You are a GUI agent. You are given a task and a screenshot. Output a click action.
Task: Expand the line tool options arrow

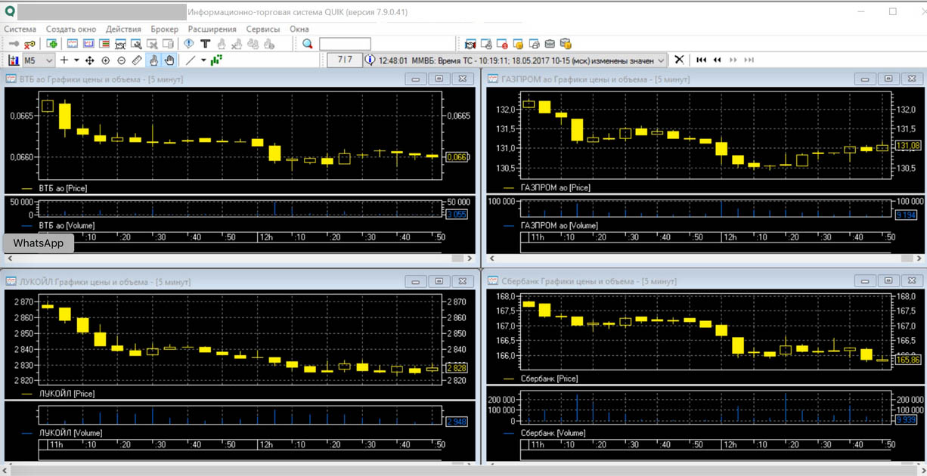click(203, 60)
